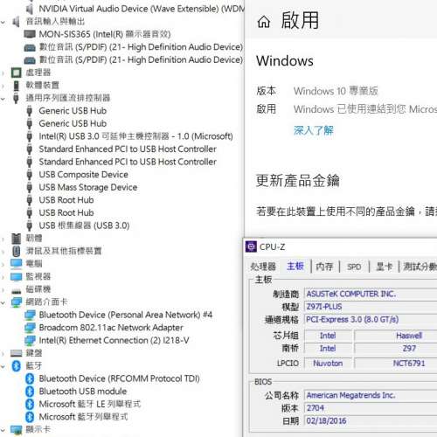
Task: Open the CPU-Z 显卡 tab
Action: [384, 267]
